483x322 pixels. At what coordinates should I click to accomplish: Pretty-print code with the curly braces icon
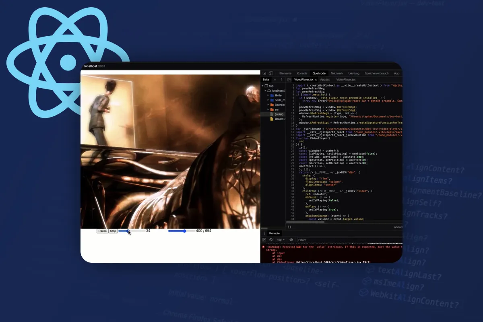(x=289, y=227)
